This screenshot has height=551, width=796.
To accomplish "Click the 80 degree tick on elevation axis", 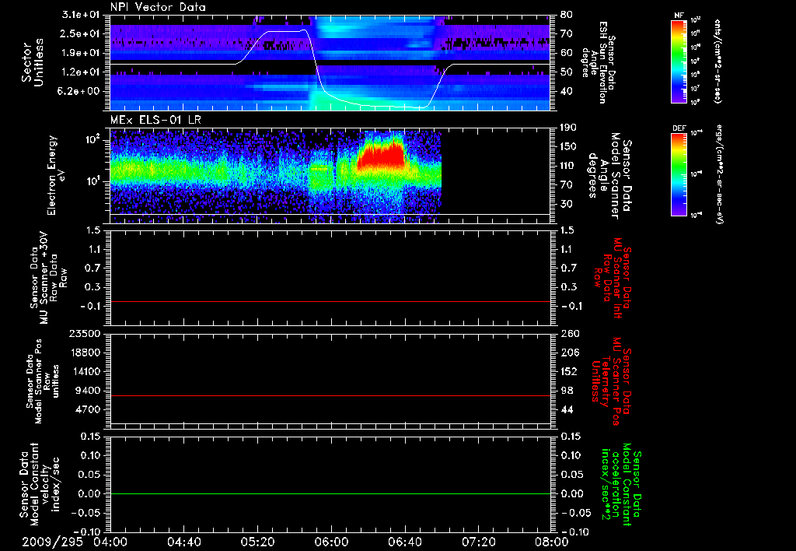I will [x=566, y=15].
